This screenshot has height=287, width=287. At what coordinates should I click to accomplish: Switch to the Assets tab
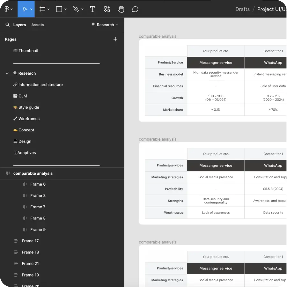point(37,25)
